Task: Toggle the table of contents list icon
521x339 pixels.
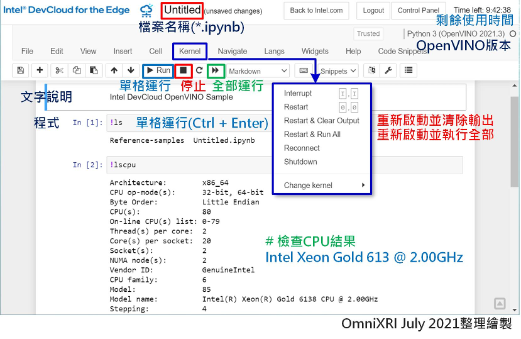Action: [x=409, y=70]
